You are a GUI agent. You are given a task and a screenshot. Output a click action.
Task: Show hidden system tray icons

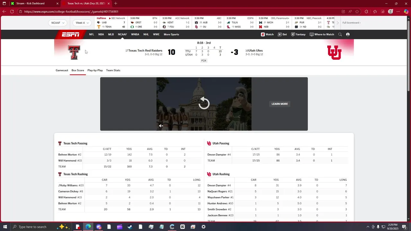pos(367,227)
